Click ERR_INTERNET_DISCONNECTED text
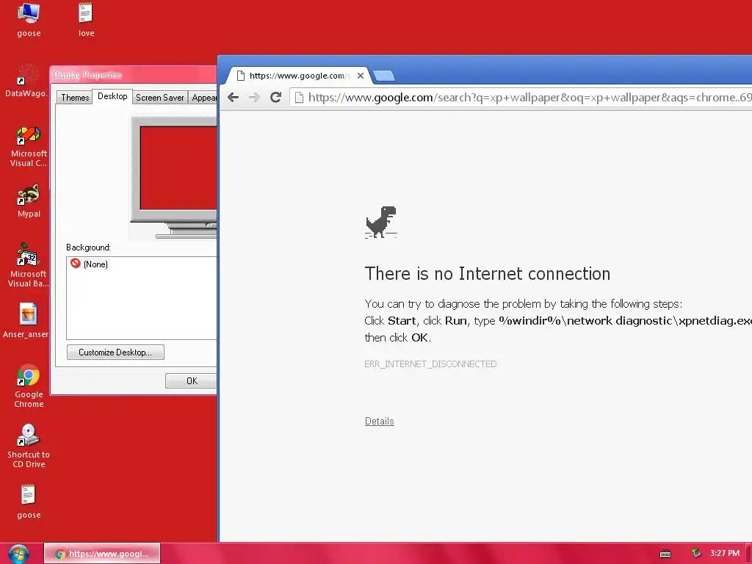752x564 pixels. click(430, 364)
